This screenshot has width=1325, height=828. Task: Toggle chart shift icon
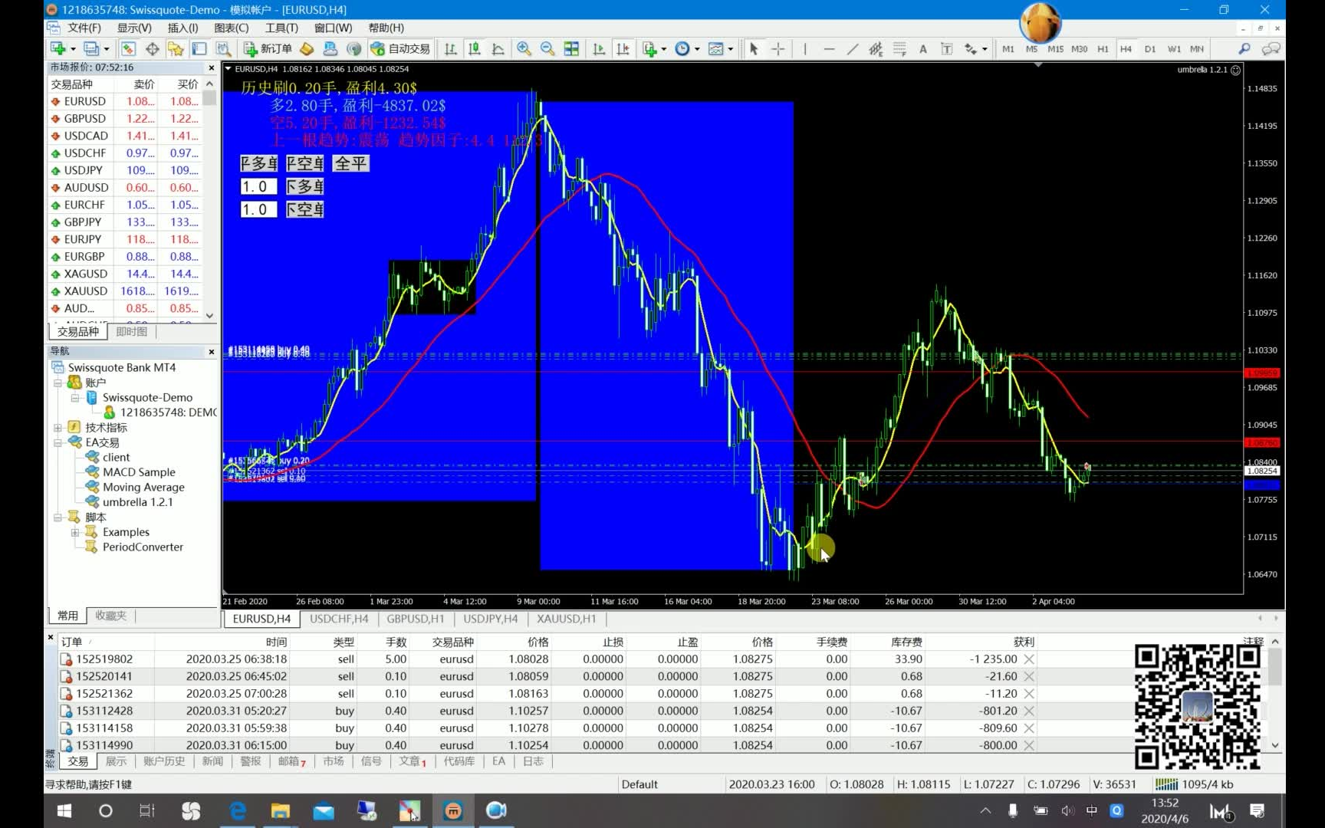click(x=623, y=48)
